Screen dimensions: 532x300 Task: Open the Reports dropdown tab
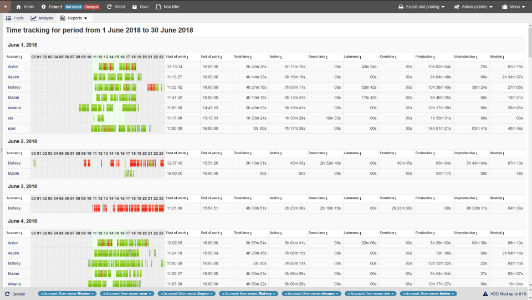tap(74, 18)
